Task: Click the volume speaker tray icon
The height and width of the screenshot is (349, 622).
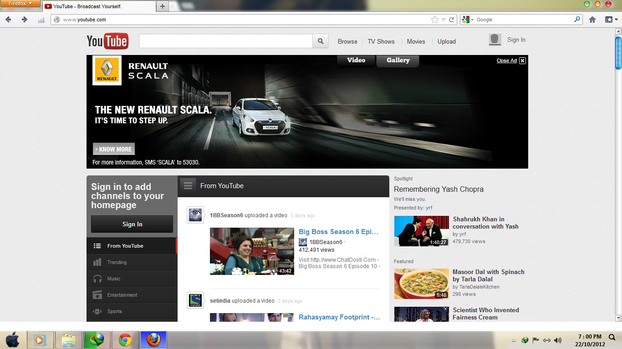Action: click(x=558, y=340)
